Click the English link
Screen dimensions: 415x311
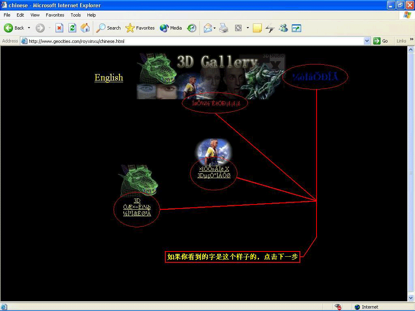pos(109,77)
